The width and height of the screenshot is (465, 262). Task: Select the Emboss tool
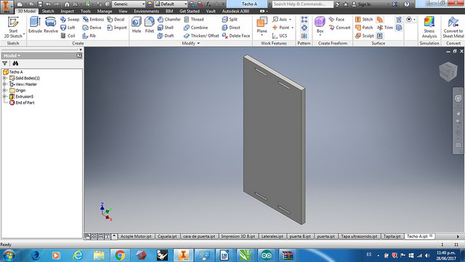(x=93, y=20)
